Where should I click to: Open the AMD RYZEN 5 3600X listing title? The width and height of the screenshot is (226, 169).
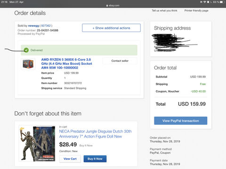(x=66, y=63)
